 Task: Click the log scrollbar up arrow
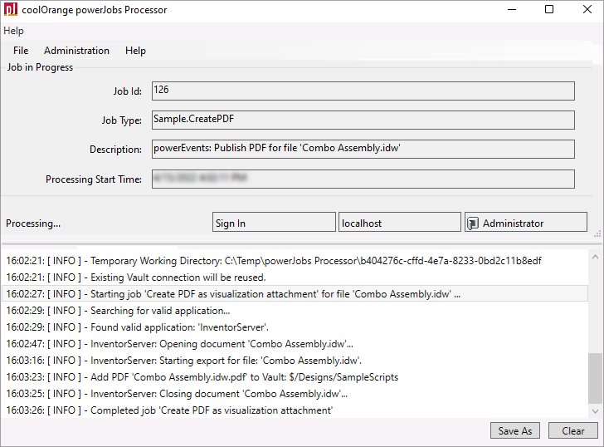595,257
